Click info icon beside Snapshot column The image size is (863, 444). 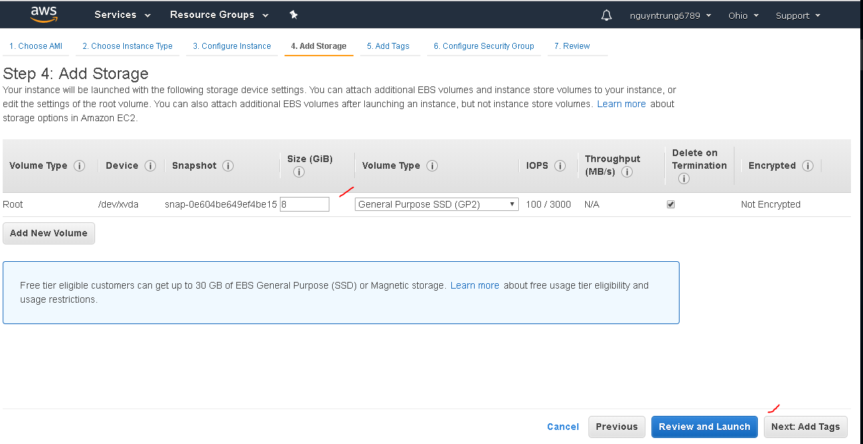click(x=228, y=165)
